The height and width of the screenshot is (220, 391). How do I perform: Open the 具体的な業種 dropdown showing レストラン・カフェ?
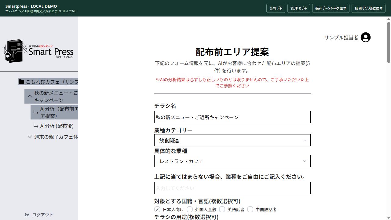(232, 161)
